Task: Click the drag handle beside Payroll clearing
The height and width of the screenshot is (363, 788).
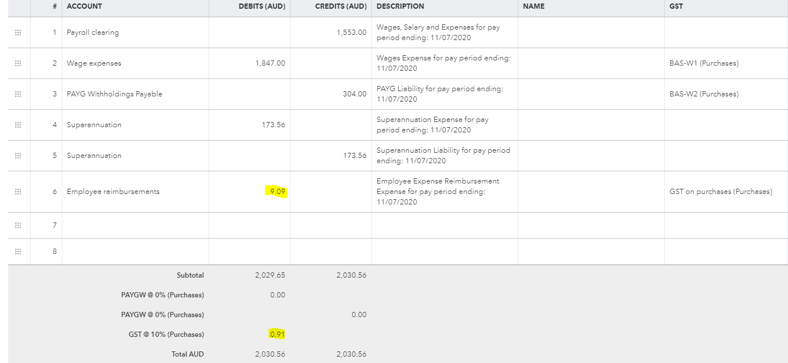Action: pyautogui.click(x=18, y=33)
